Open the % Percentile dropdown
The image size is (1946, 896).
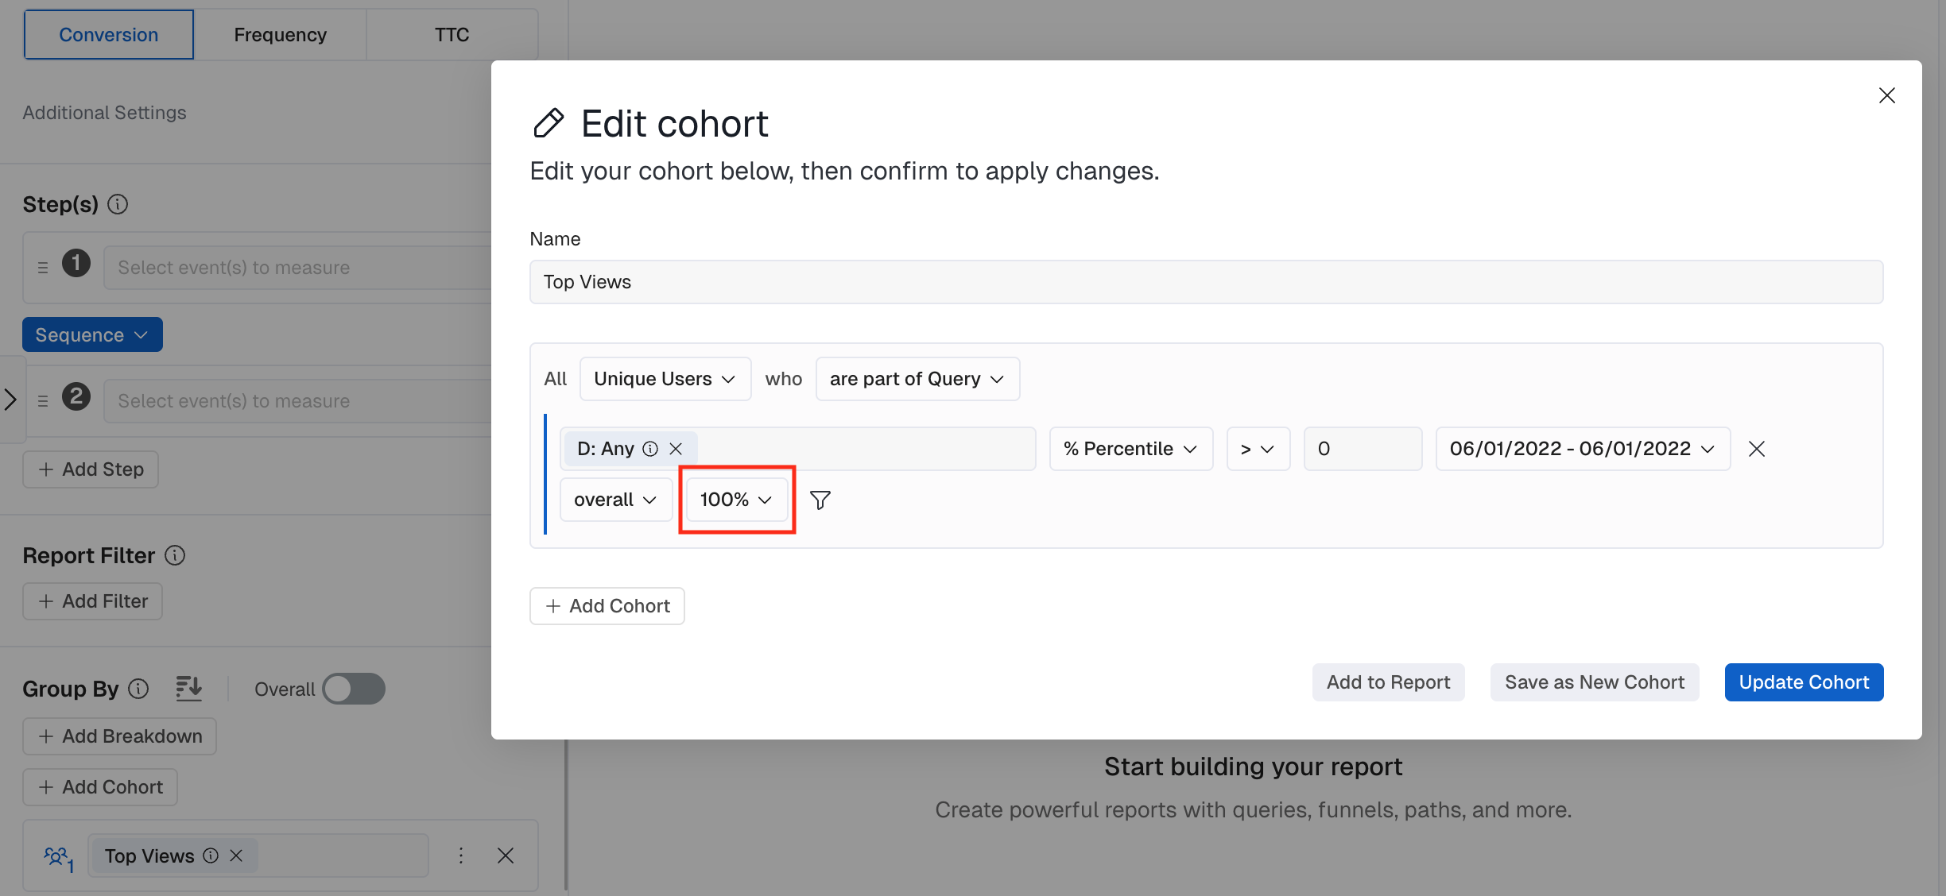(x=1130, y=449)
